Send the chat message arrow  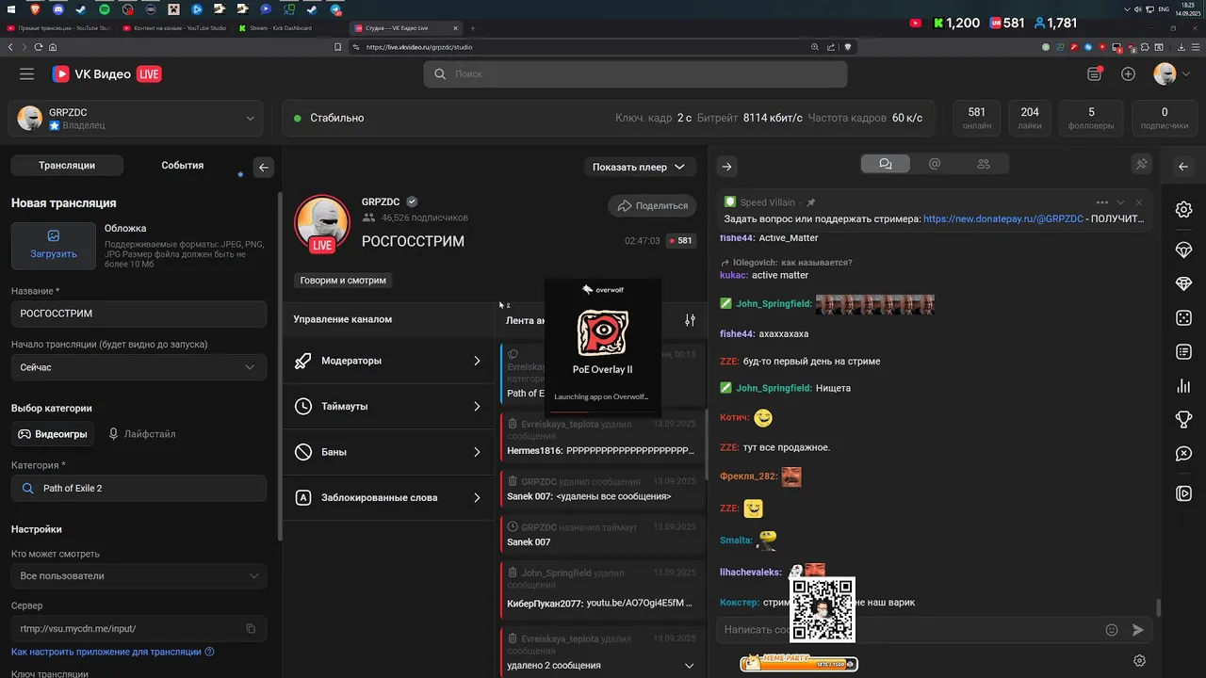pos(1137,630)
